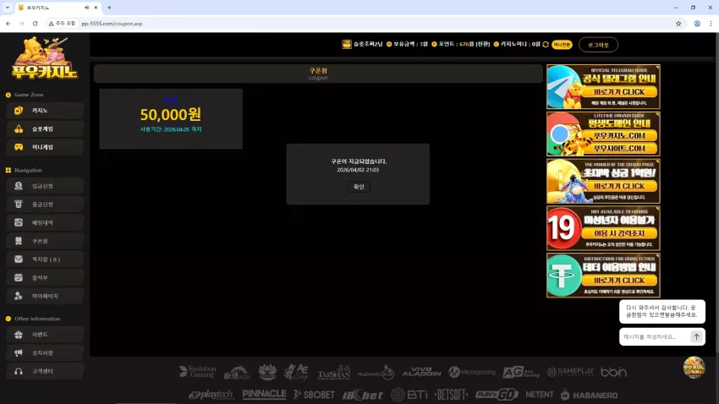Confirm coupon dialog with 확인 button

359,187
